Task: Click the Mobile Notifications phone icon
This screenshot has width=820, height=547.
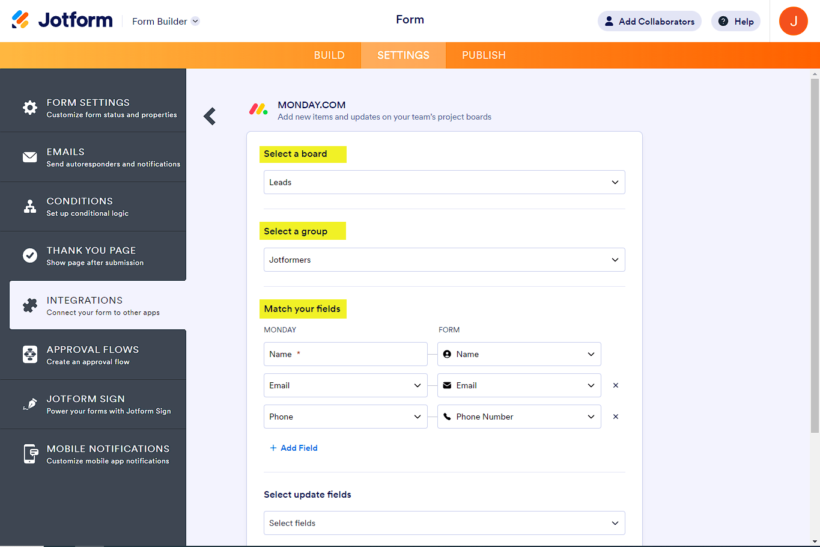Action: [29, 454]
